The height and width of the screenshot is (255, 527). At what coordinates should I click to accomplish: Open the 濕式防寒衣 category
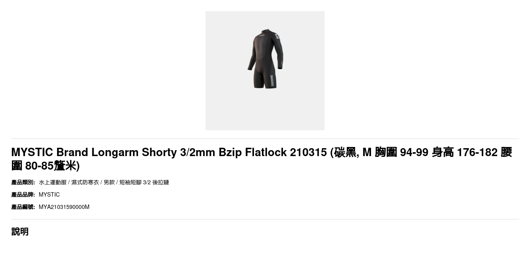tap(85, 182)
